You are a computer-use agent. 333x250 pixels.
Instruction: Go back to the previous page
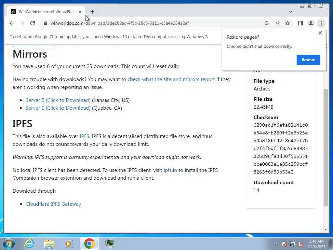[x=12, y=23]
